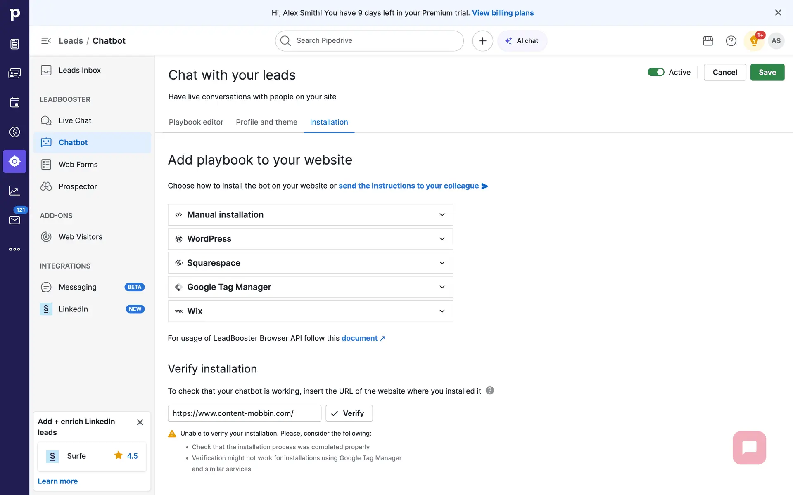
Task: Open Insights chart icon in left rail
Action: 14,191
